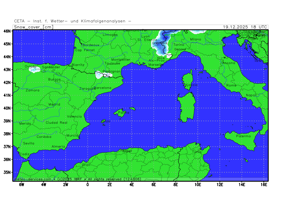Image resolution: width=281 pixels, height=211 pixels.
Task: Click the 10E longitude axis label
Action: (x=197, y=184)
